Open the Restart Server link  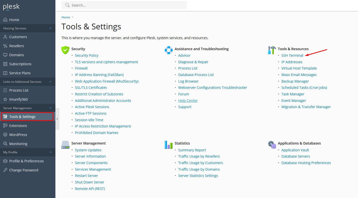pyautogui.click(x=86, y=175)
